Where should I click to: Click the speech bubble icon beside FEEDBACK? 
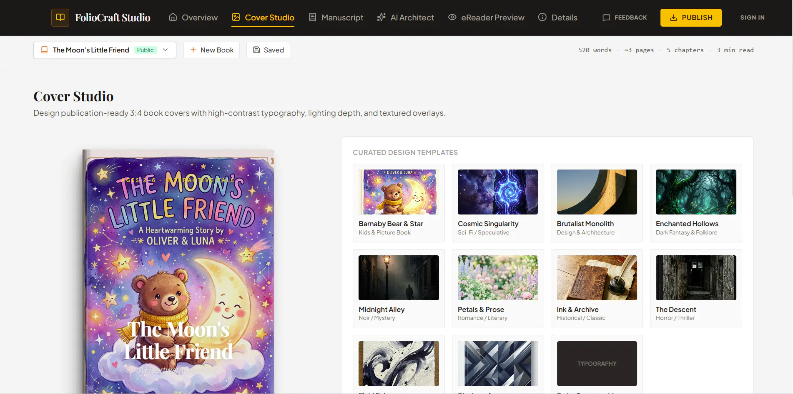(x=606, y=17)
